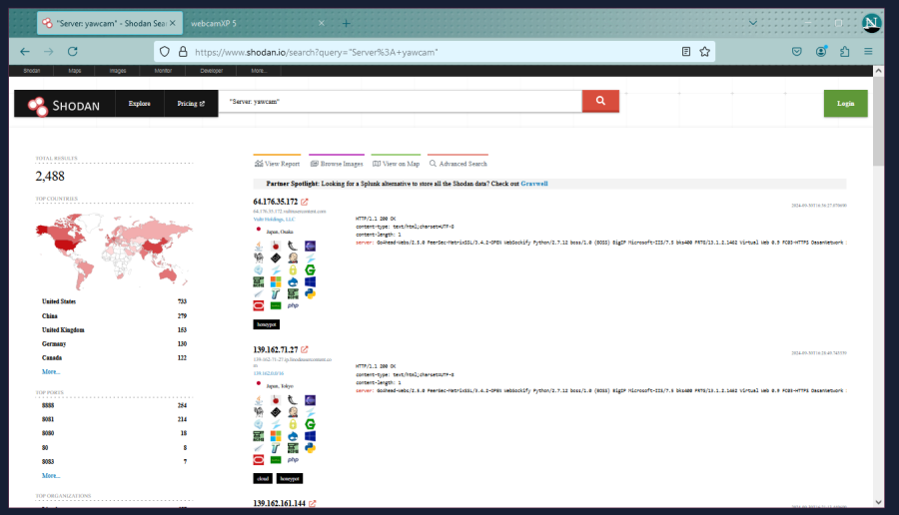Open the More... item in top navigation
This screenshot has width=899, height=515.
point(260,71)
